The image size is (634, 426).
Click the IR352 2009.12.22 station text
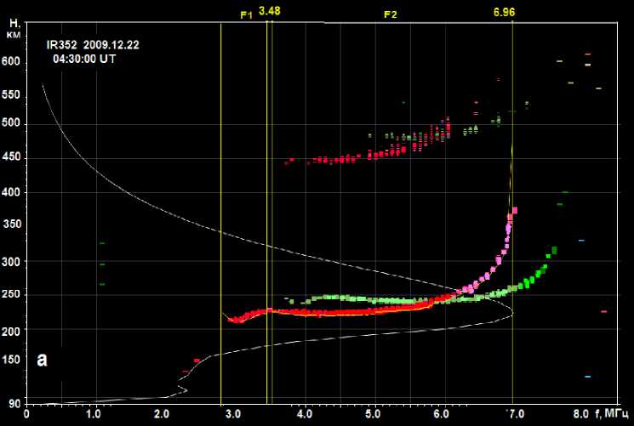(93, 45)
